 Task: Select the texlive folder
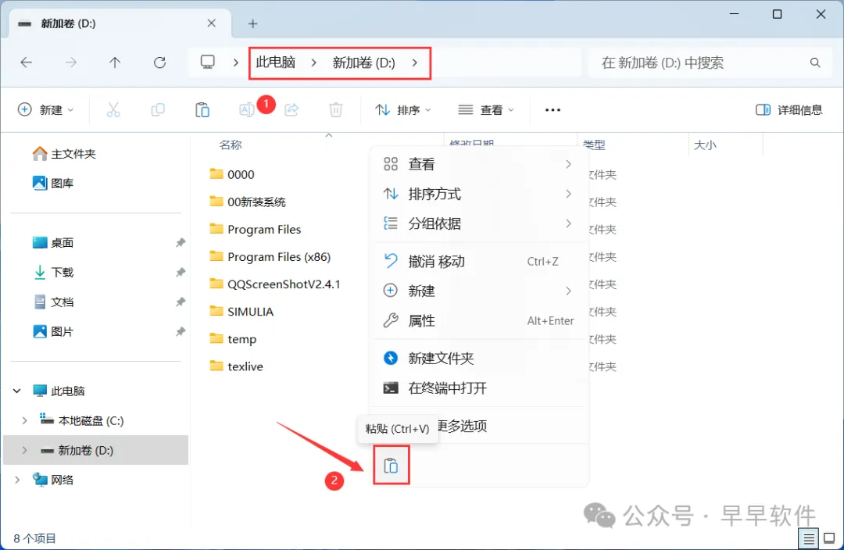[x=237, y=366]
